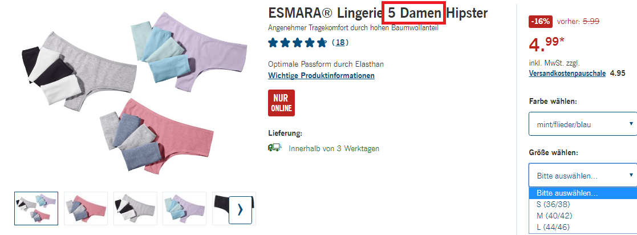Click the five-star rating icons
The height and width of the screenshot is (235, 637).
click(297, 42)
